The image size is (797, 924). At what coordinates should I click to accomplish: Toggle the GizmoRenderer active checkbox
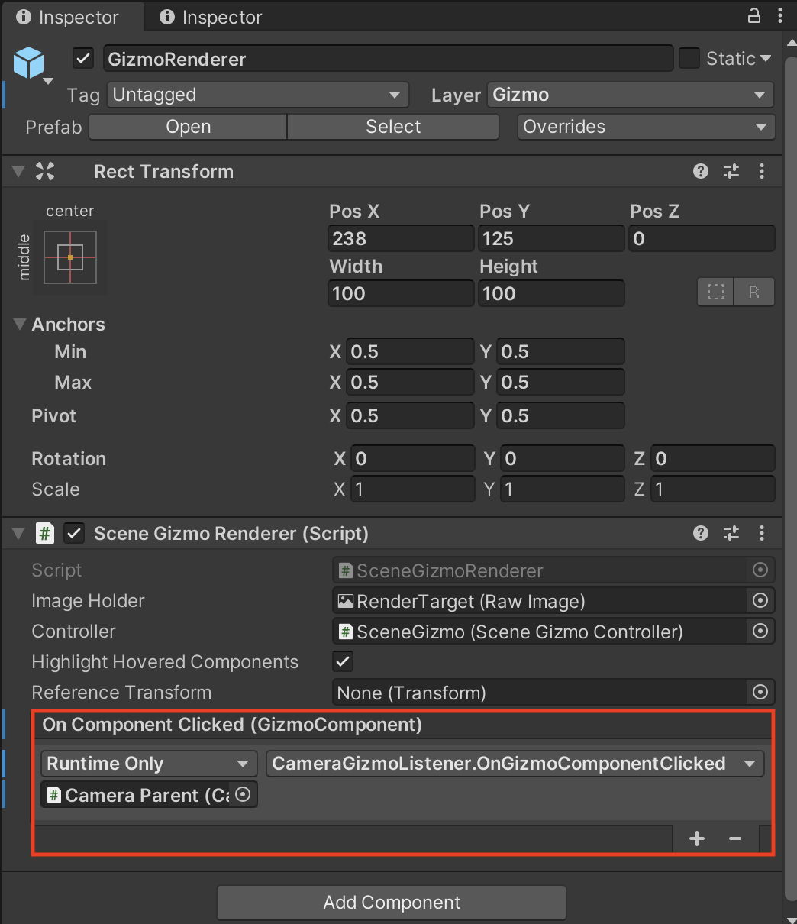coord(82,58)
